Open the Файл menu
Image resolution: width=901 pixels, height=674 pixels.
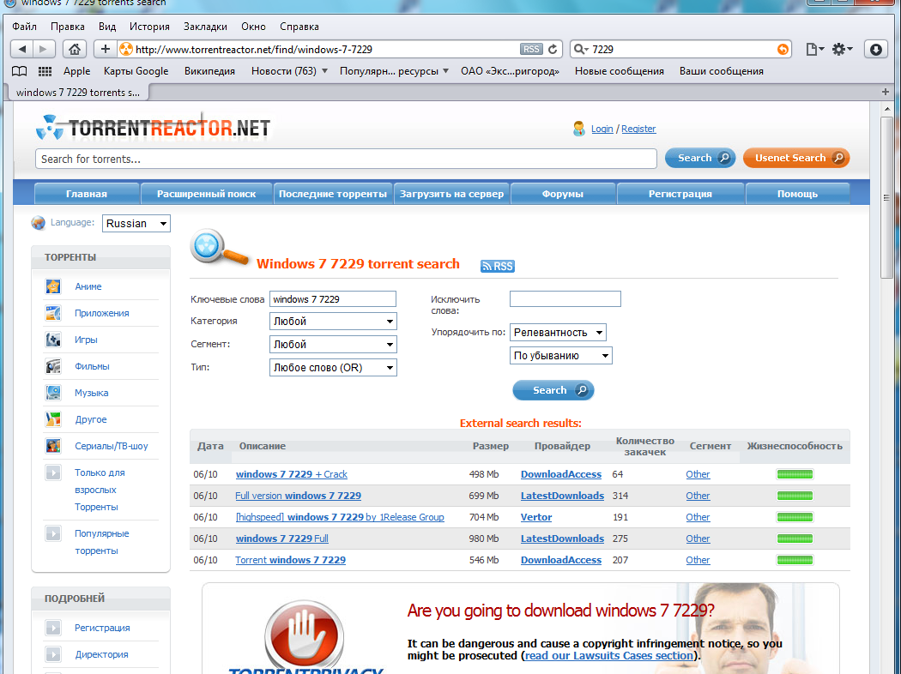(24, 27)
